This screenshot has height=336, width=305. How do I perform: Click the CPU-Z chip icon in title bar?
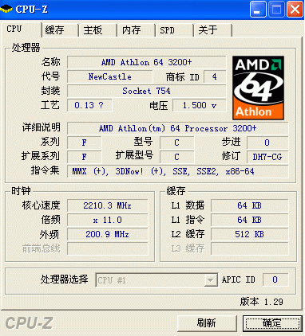pos(6,10)
